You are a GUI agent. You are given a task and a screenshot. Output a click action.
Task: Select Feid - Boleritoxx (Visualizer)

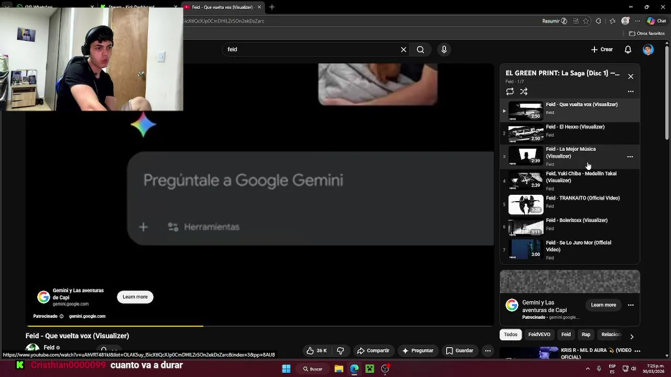click(570, 227)
